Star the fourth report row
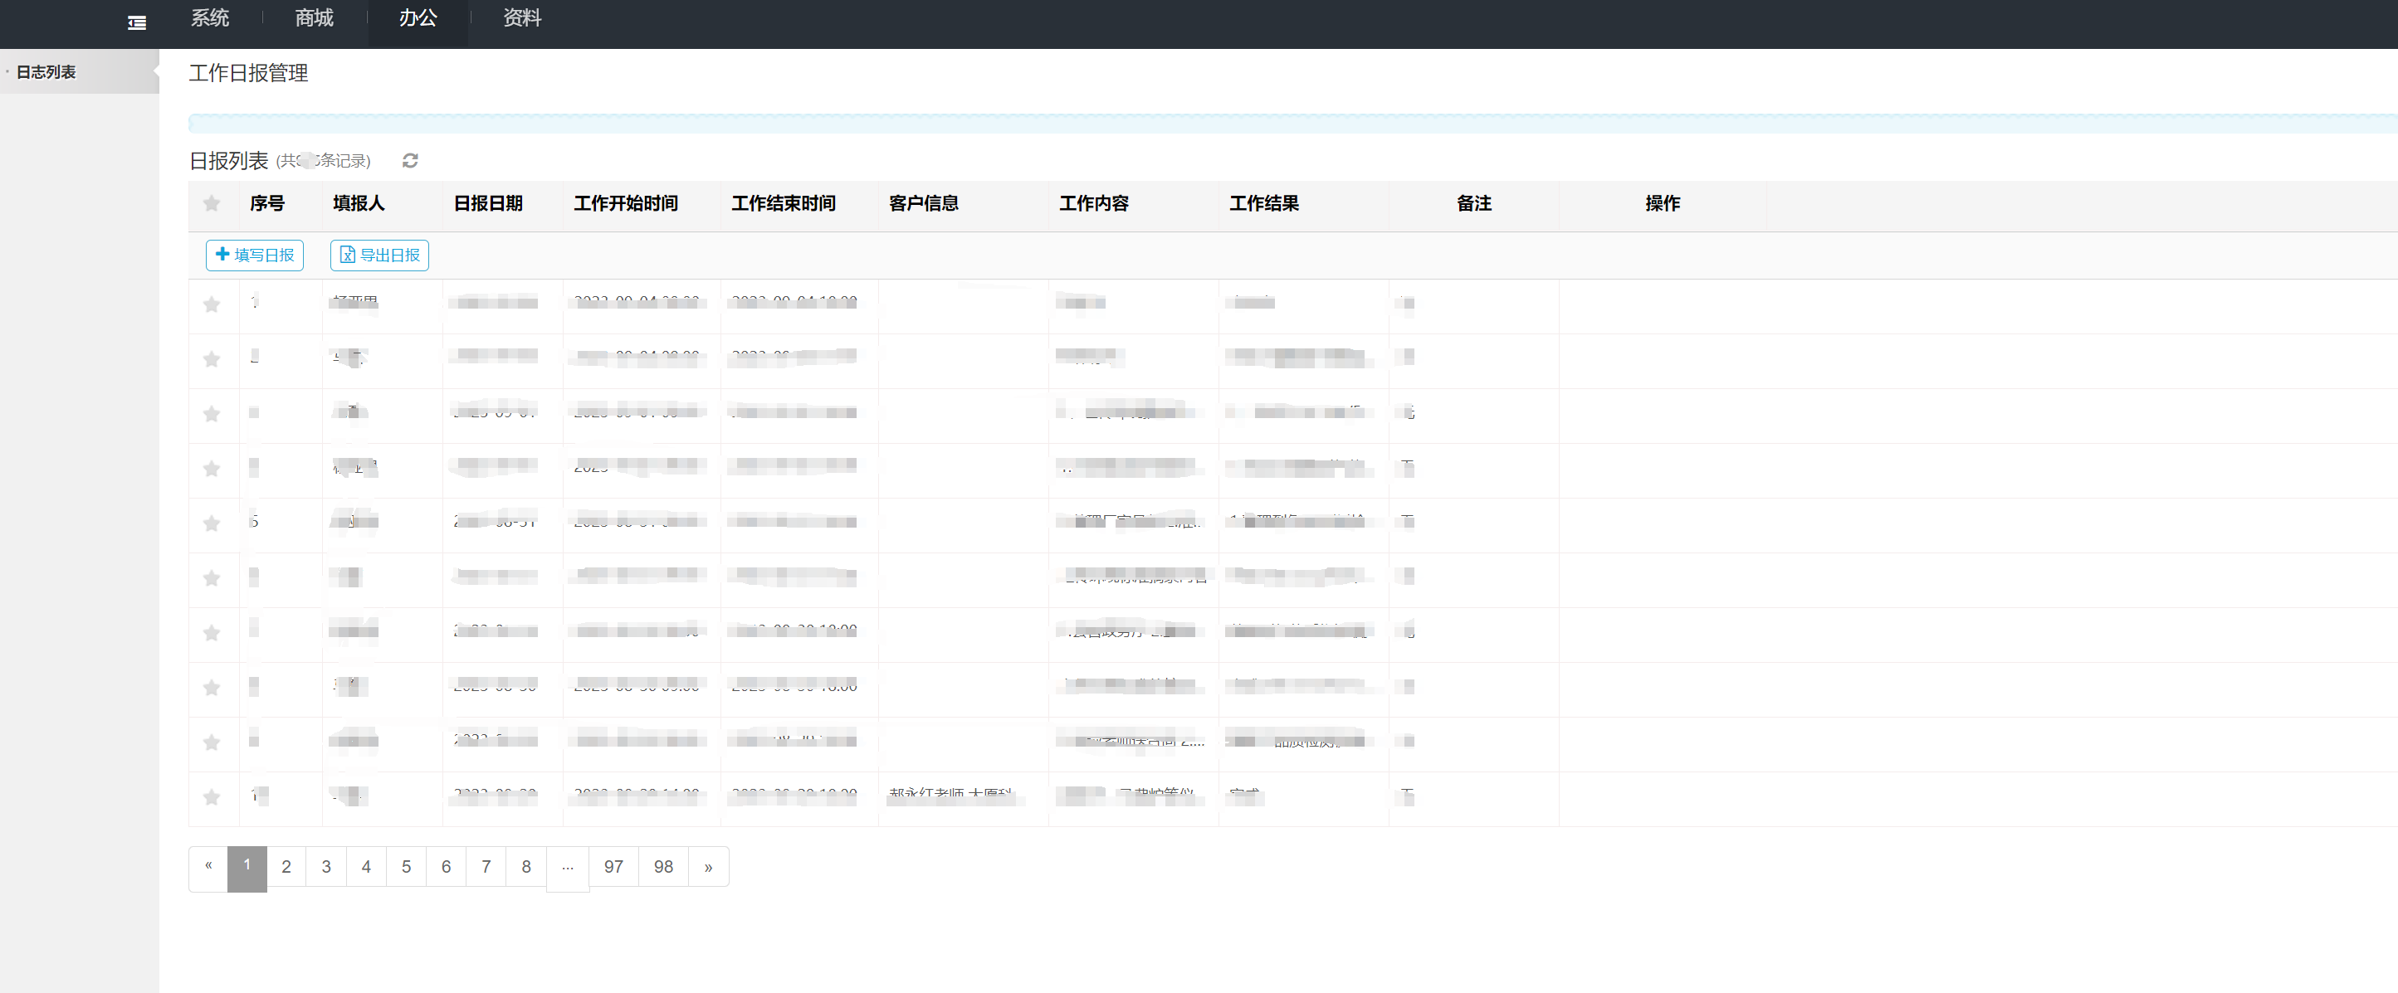The image size is (2398, 993). click(212, 469)
